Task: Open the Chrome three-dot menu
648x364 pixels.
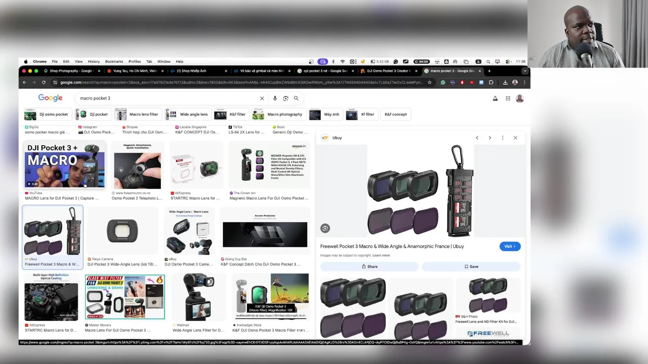Action: (x=524, y=82)
